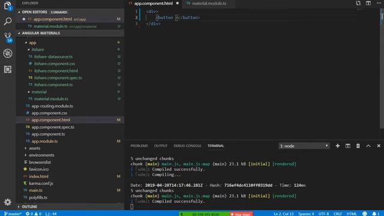The width and height of the screenshot is (384, 216).
Task: Open the Manage gear icon
Action: pos(8,202)
